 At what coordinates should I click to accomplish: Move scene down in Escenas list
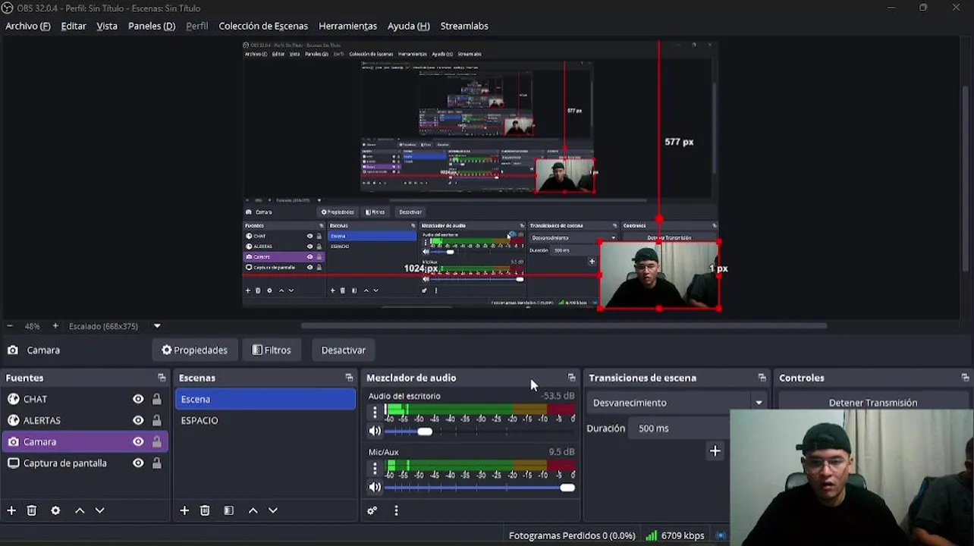click(x=273, y=510)
